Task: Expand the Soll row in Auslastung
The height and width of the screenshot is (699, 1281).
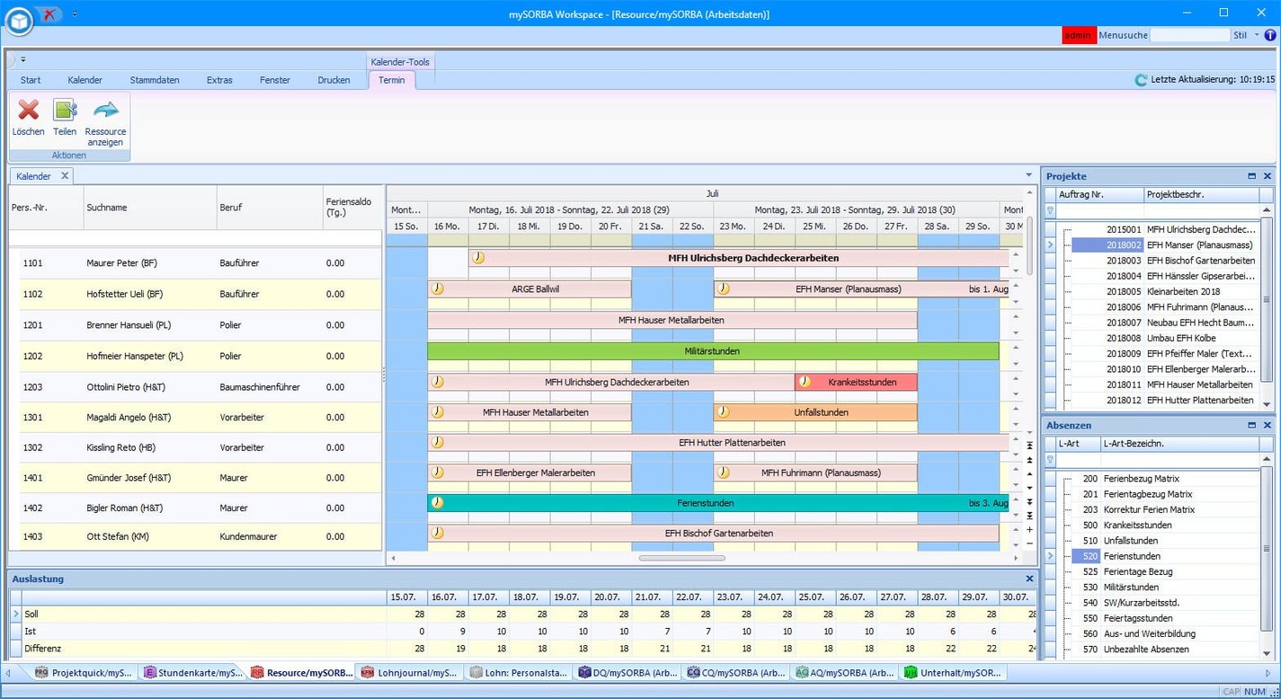Action: pyautogui.click(x=15, y=614)
